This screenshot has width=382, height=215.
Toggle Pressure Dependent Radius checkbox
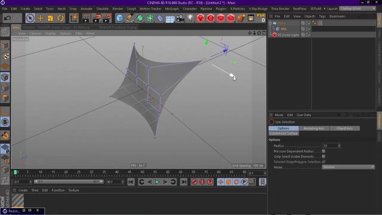click(324, 151)
